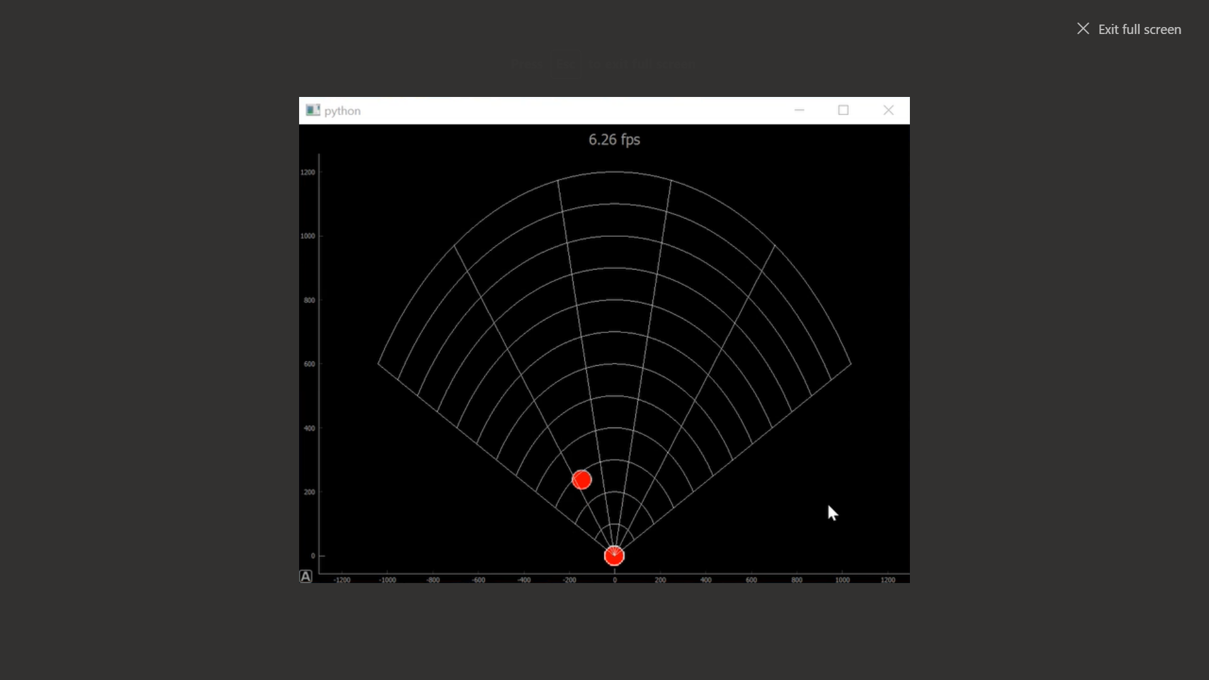Click the red target dot left of center
The width and height of the screenshot is (1209, 680).
pos(581,480)
